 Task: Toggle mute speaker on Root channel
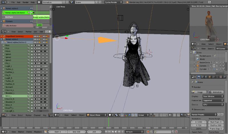(x=29, y=45)
